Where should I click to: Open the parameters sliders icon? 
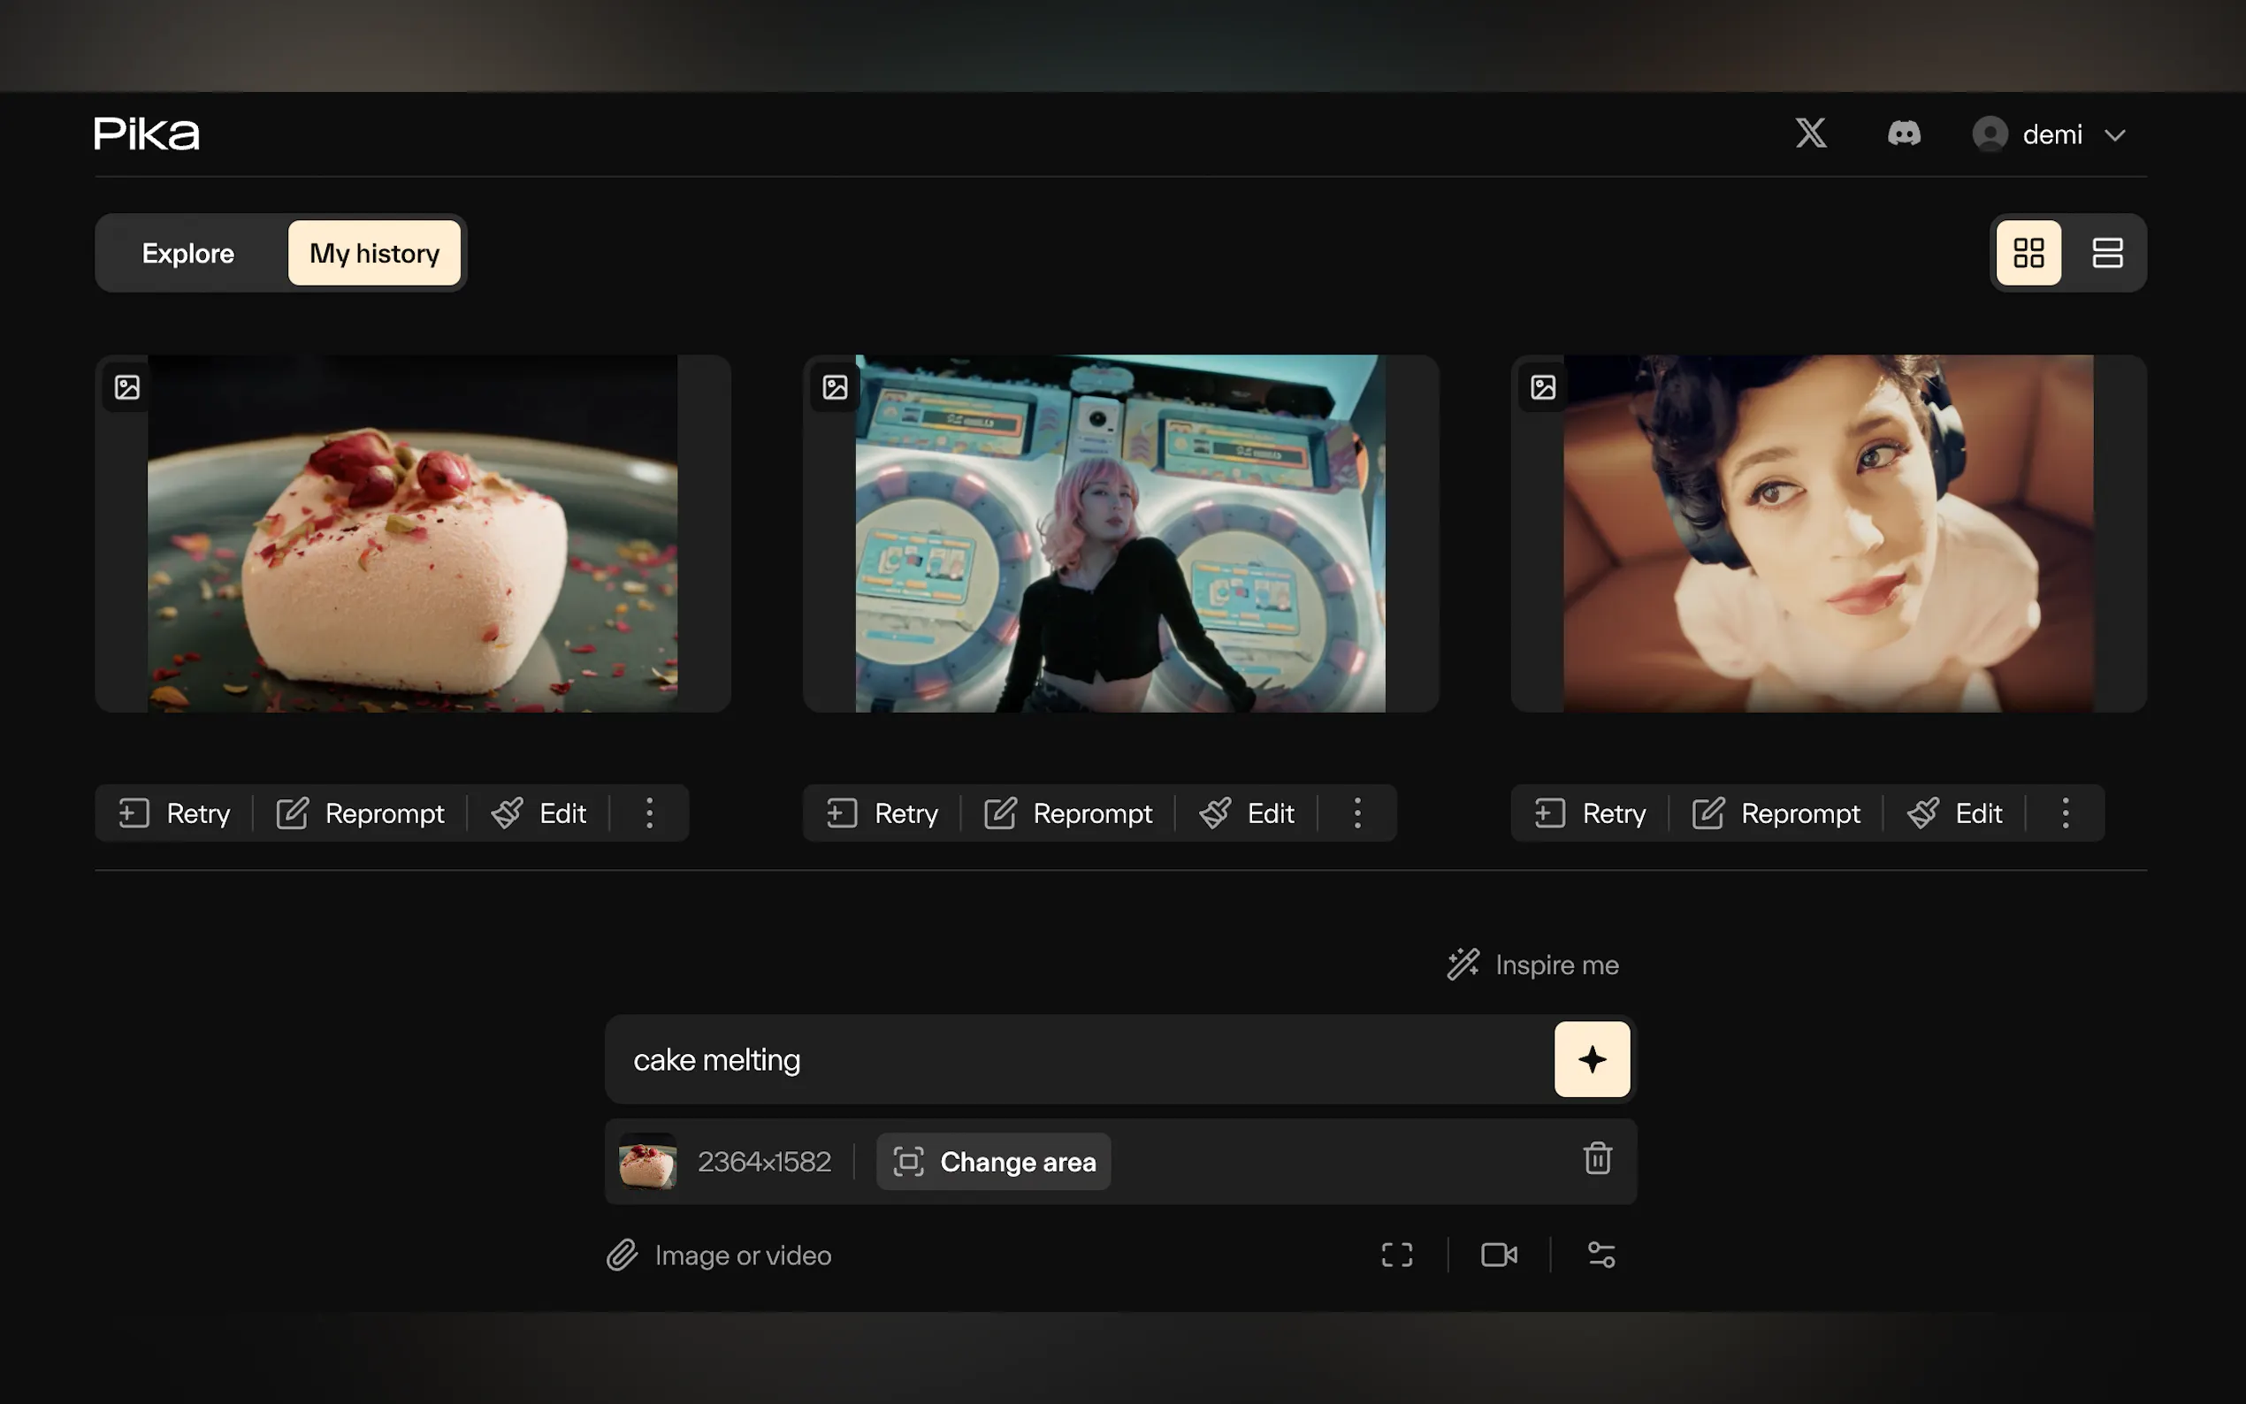(1600, 1255)
